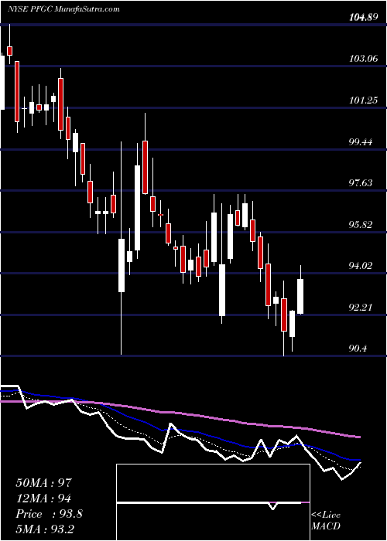Screen dimensions: 387x541
Task: Click the tall white candle below the 99.44 line
Action: tap(138, 208)
